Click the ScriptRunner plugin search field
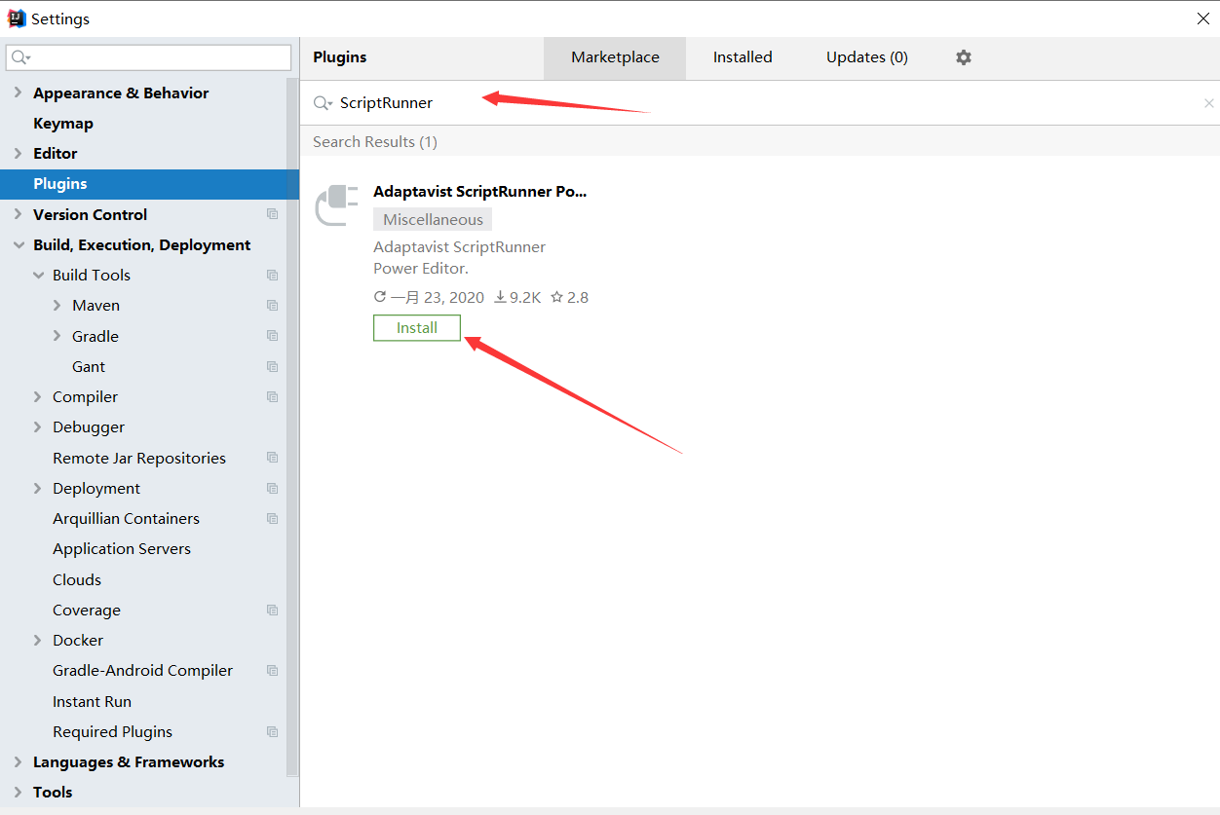The height and width of the screenshot is (815, 1220). pos(760,103)
